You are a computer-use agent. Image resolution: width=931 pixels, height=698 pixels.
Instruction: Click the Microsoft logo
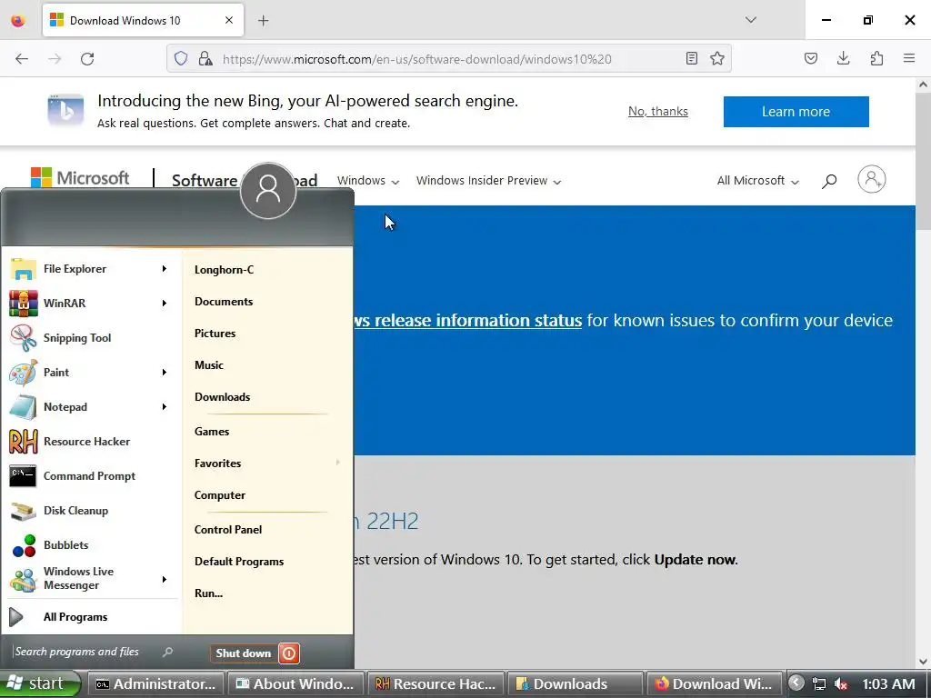pos(80,177)
